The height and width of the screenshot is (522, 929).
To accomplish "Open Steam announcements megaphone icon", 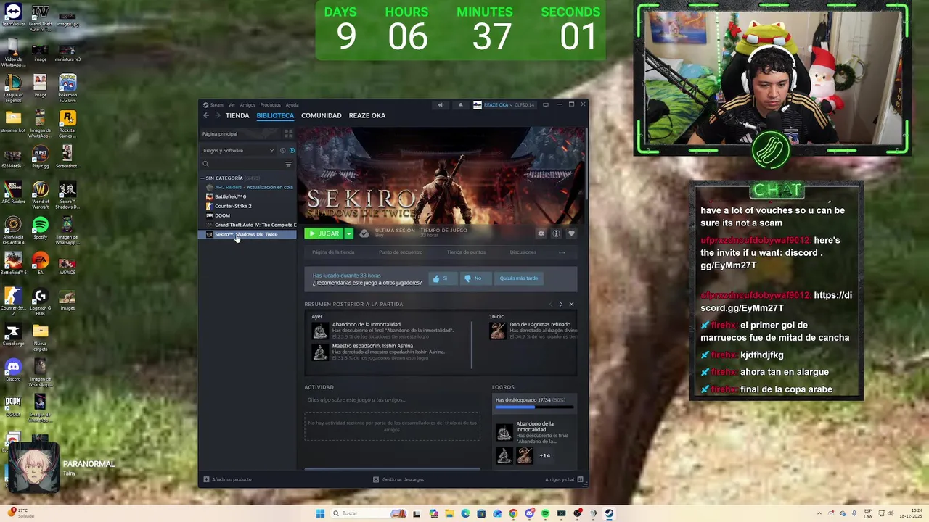I will point(440,105).
